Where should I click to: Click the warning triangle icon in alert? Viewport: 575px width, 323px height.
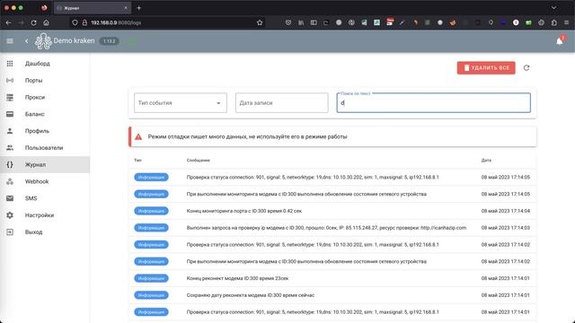click(138, 137)
